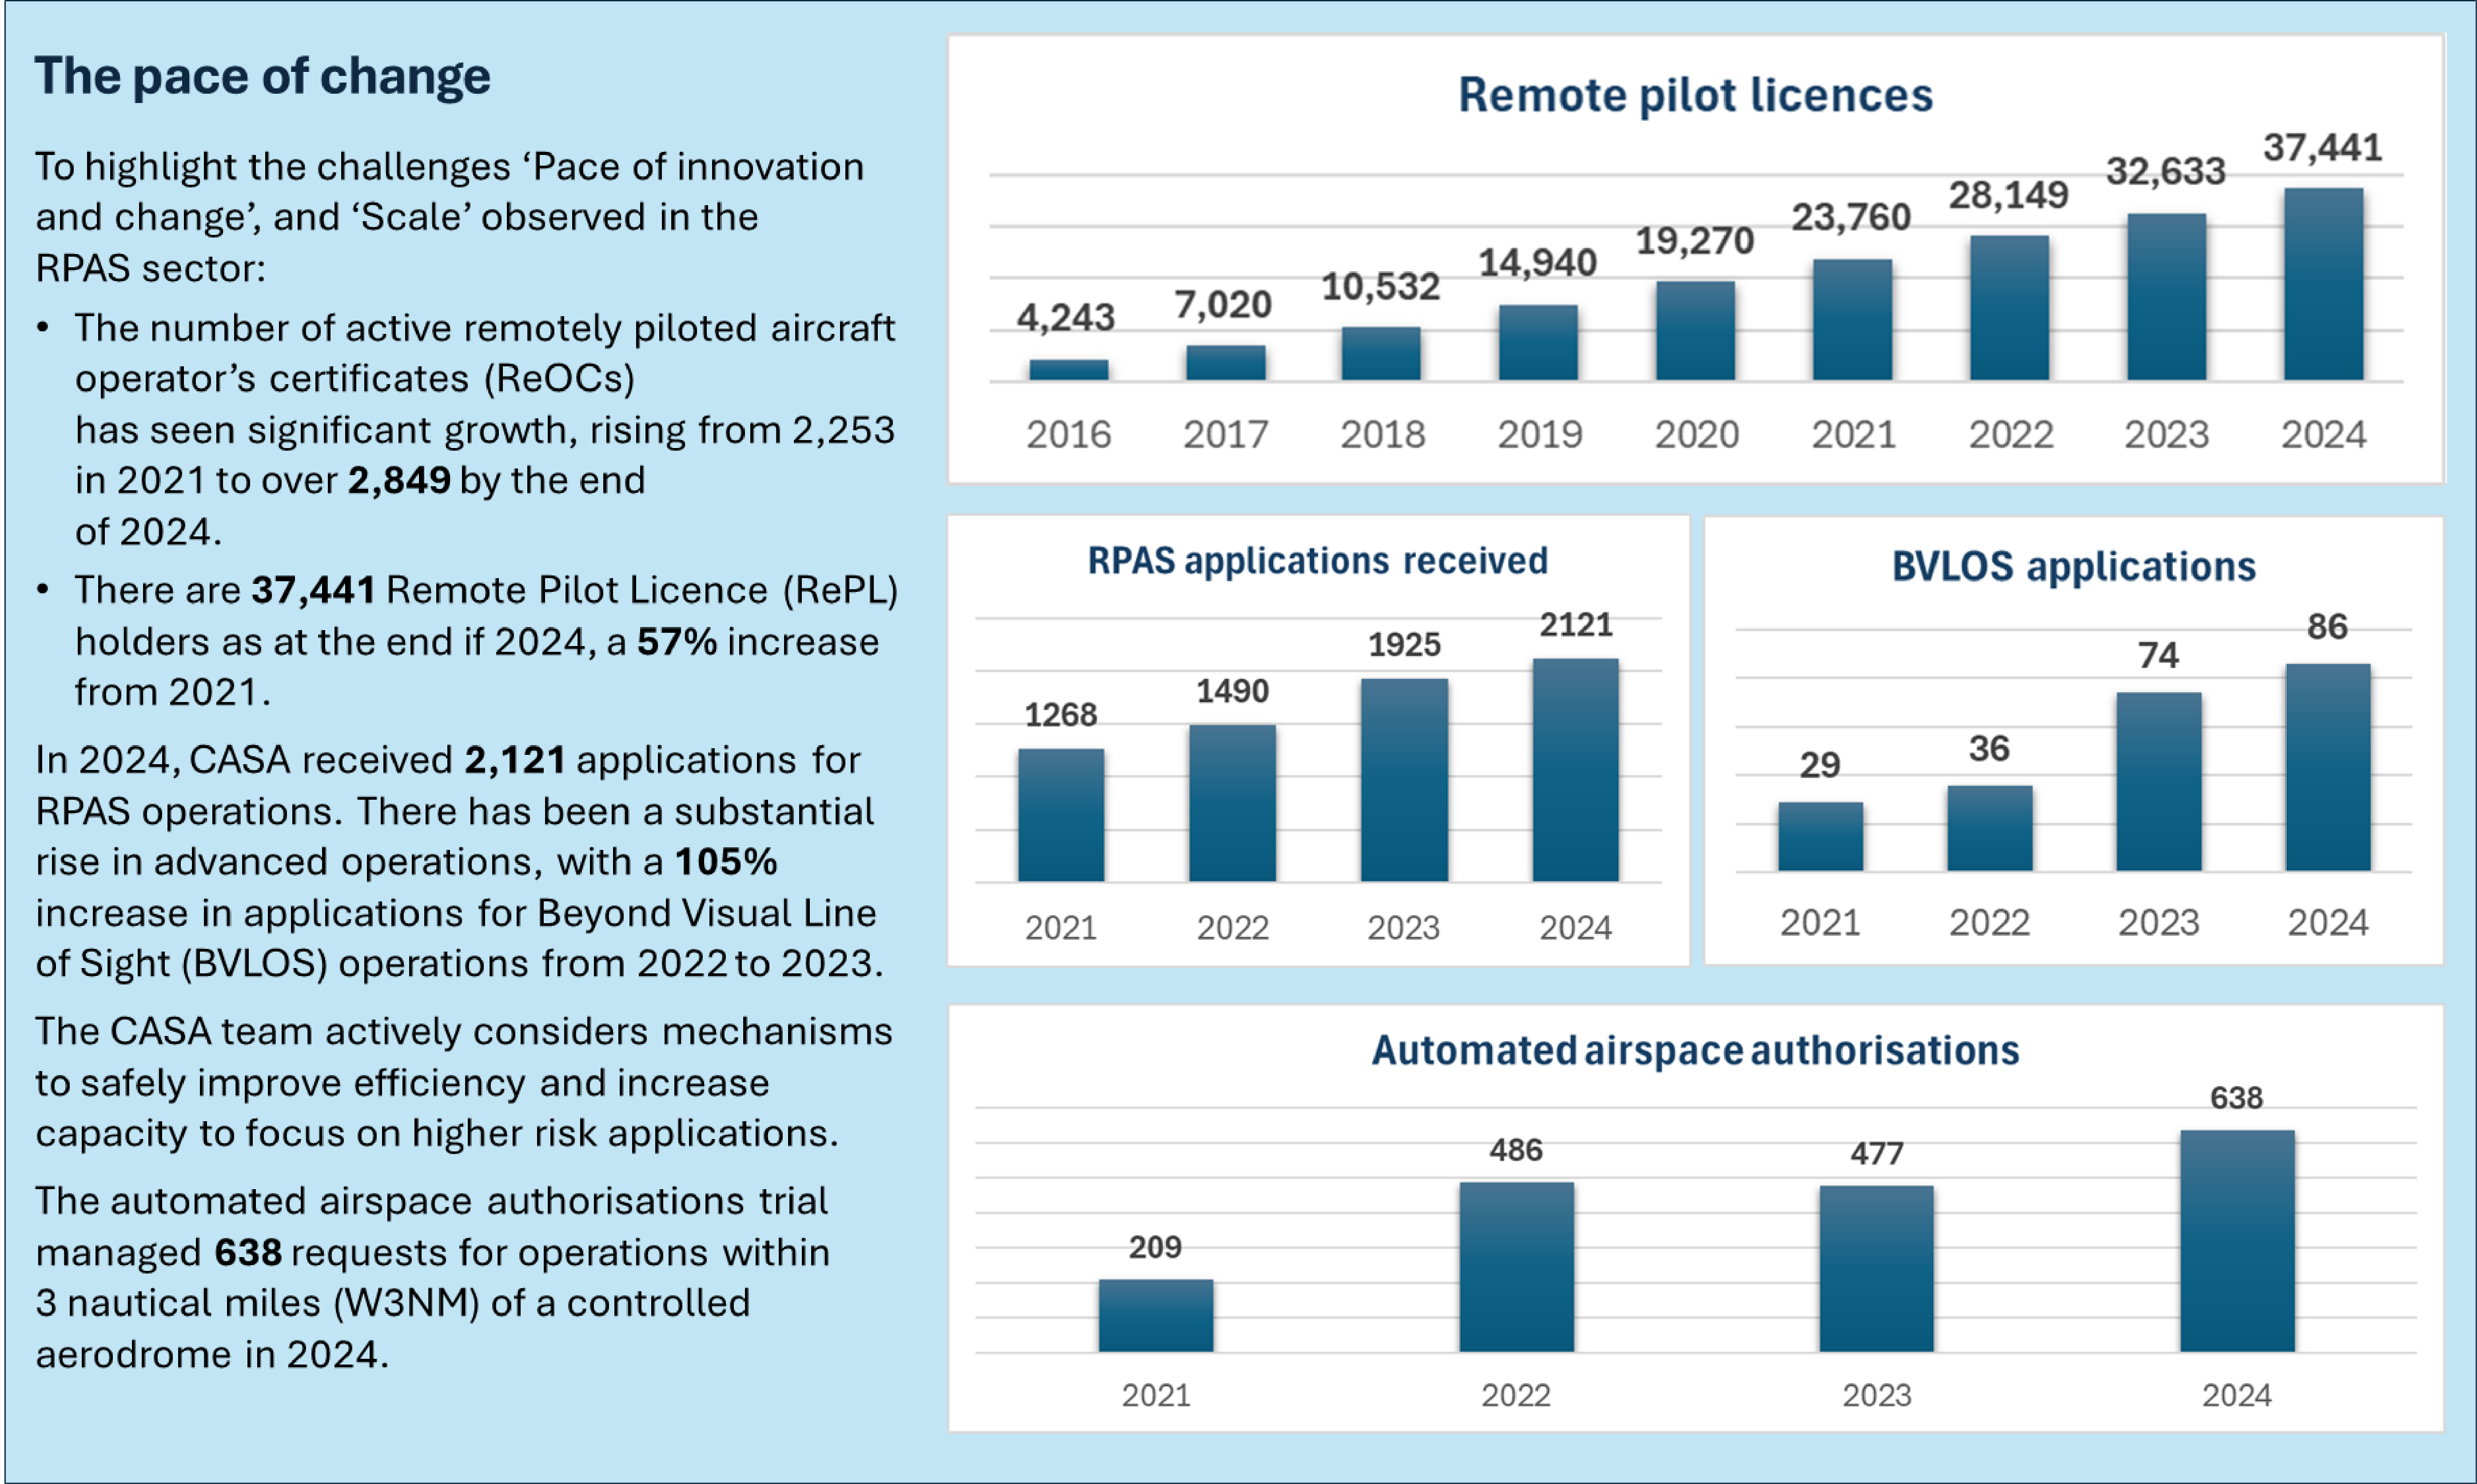Click 'RPAS sector:' in intro paragraph
2477x1484 pixels.
(x=150, y=268)
